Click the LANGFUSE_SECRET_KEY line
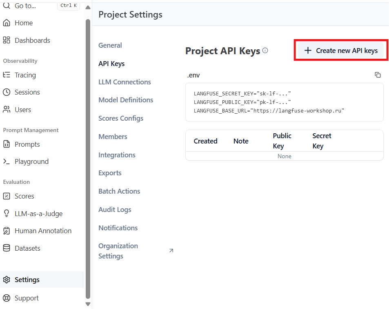This screenshot has height=309, width=389. pos(242,94)
